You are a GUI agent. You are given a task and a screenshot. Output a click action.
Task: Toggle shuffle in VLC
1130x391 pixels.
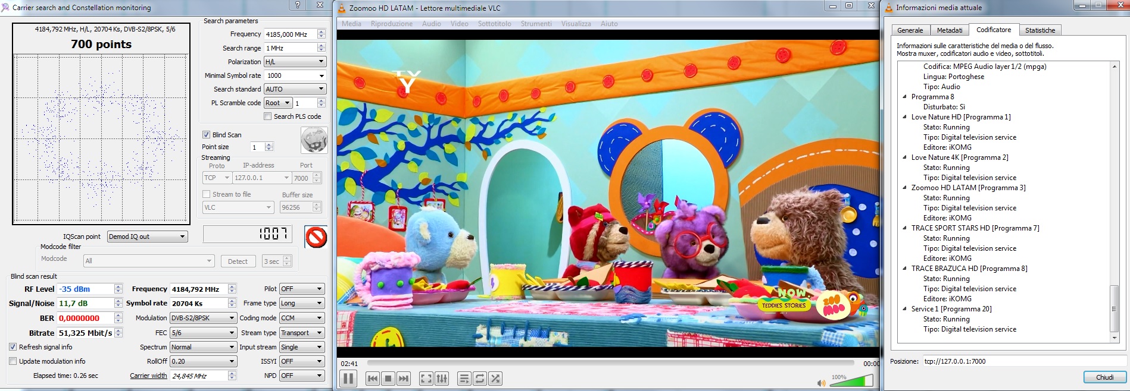point(495,379)
